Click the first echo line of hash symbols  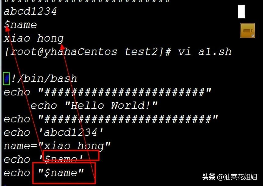[x=107, y=92]
